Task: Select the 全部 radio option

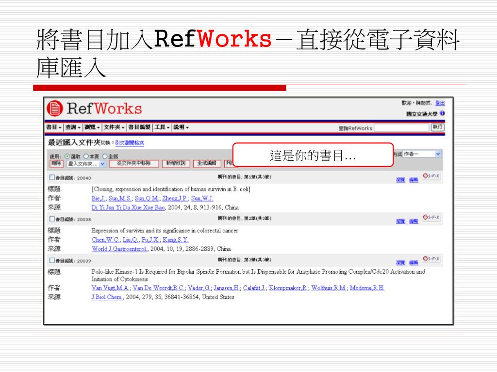Action: coord(105,156)
